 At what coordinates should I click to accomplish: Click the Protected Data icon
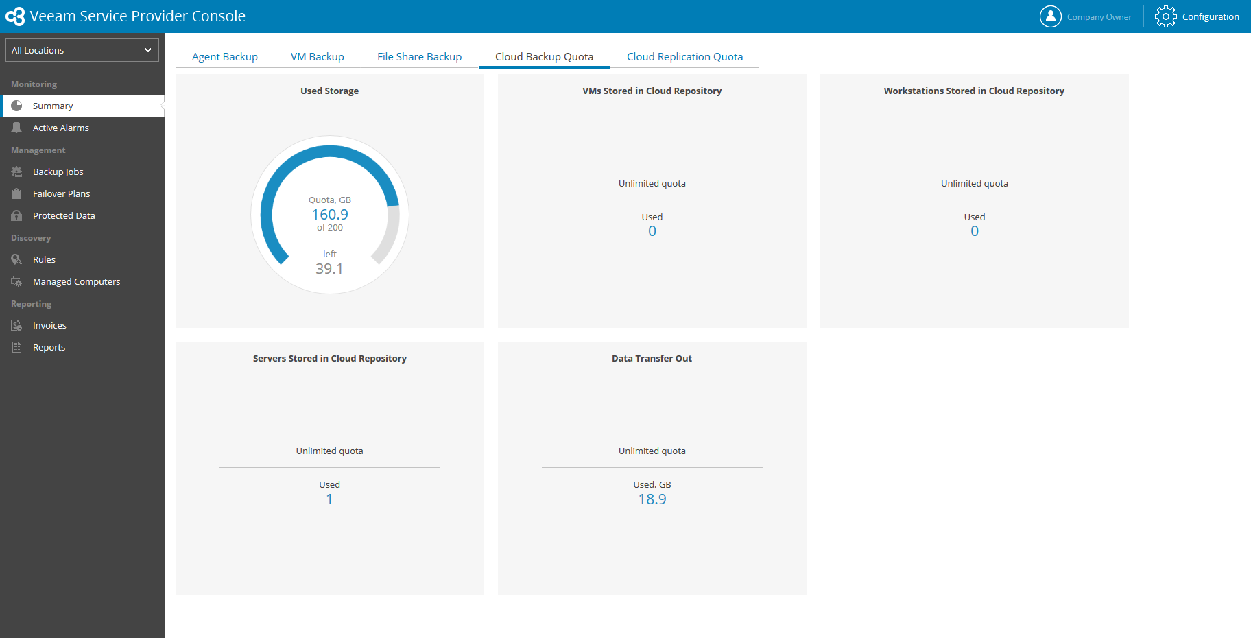coord(16,215)
